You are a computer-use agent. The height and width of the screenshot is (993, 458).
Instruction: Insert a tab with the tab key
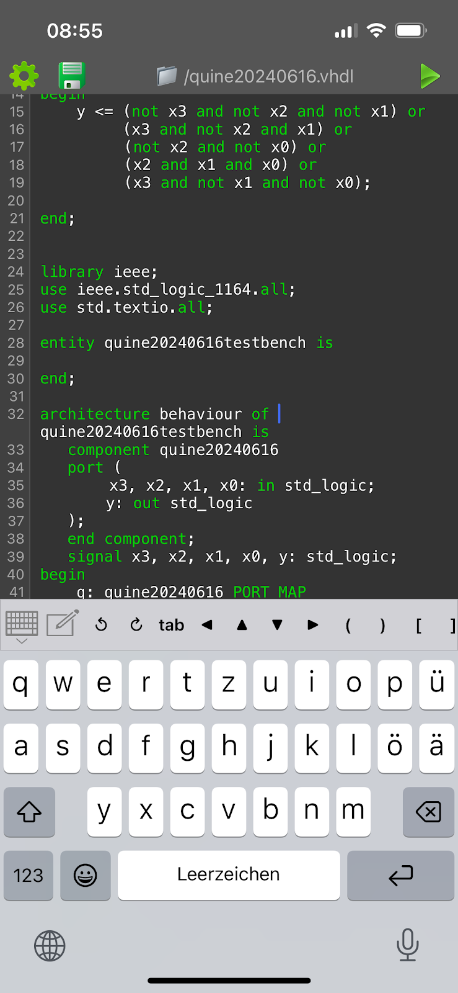pos(171,625)
